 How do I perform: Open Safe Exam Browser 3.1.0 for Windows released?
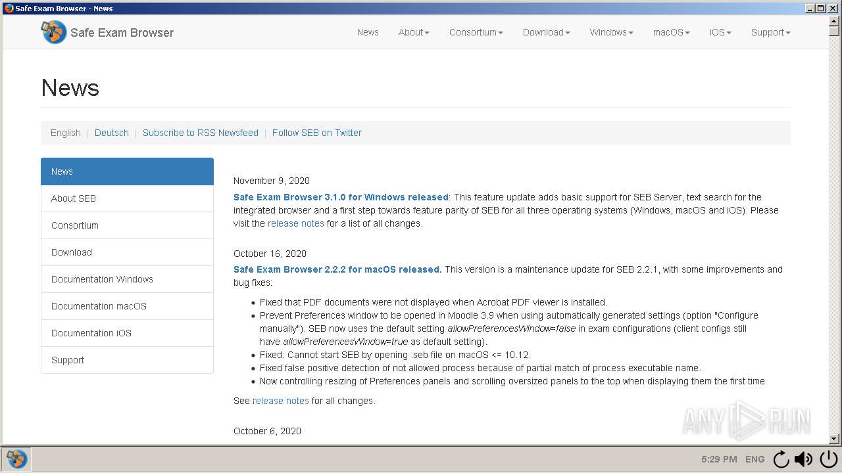341,197
